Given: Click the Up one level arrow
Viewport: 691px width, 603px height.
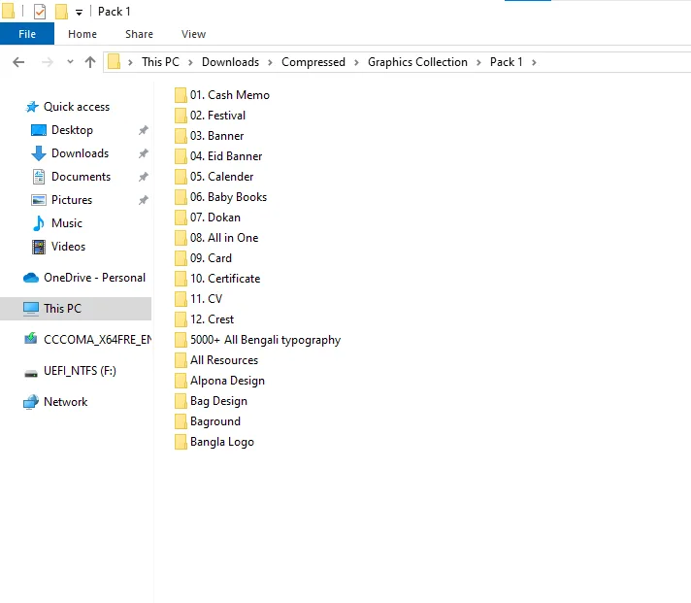Looking at the screenshot, I should (90, 62).
